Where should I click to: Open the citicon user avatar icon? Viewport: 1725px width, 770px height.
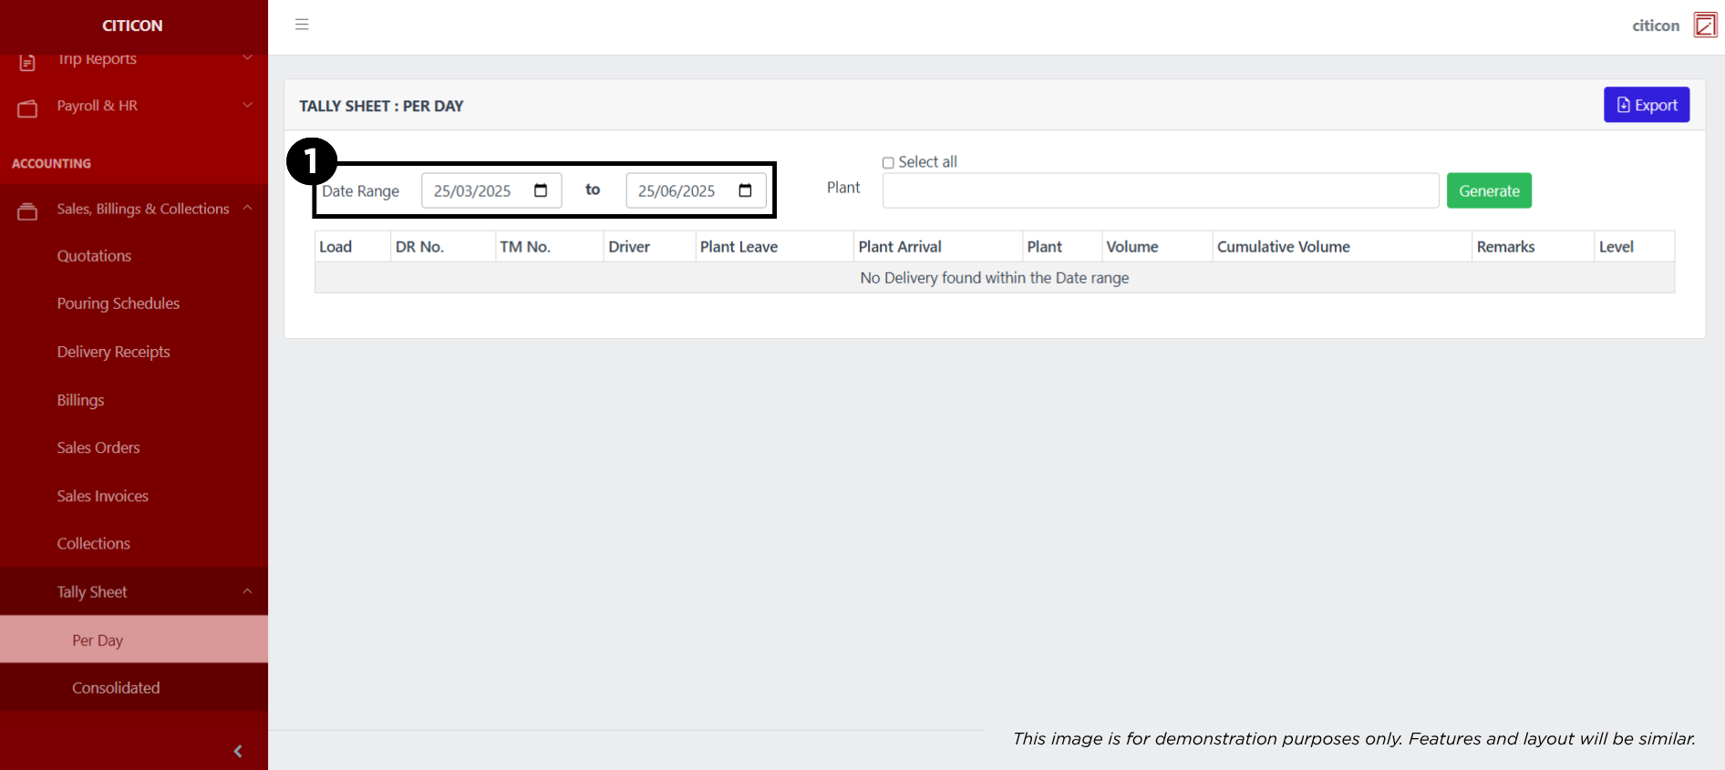coord(1704,25)
